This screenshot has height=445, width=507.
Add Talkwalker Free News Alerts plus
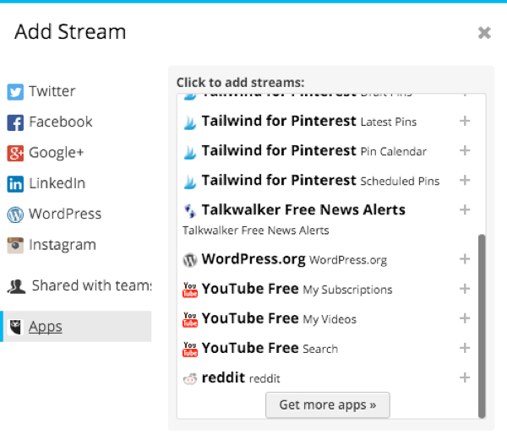(465, 209)
